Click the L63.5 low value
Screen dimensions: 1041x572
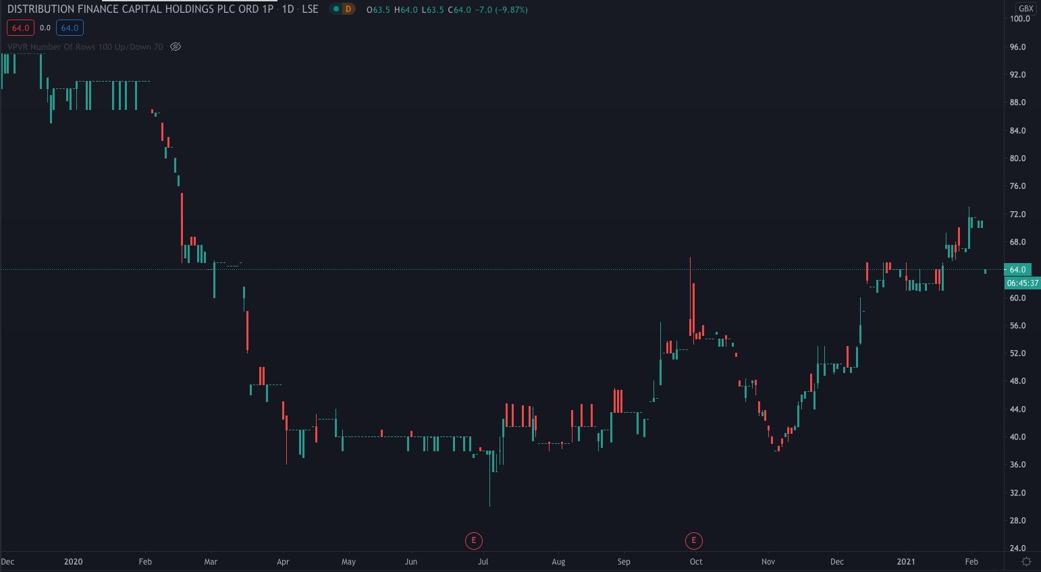click(433, 9)
